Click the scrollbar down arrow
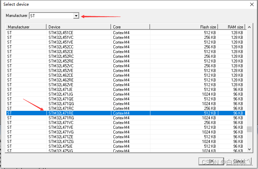 pos(249,149)
